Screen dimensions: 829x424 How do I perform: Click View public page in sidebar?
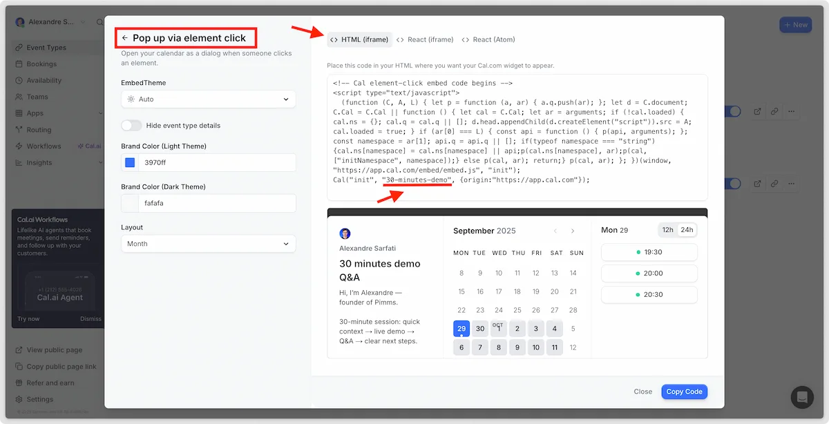(x=54, y=350)
